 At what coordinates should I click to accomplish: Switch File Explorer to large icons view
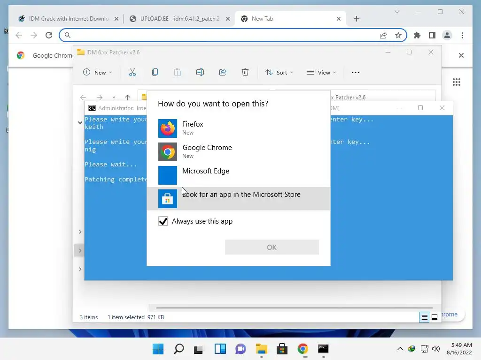[434, 317]
